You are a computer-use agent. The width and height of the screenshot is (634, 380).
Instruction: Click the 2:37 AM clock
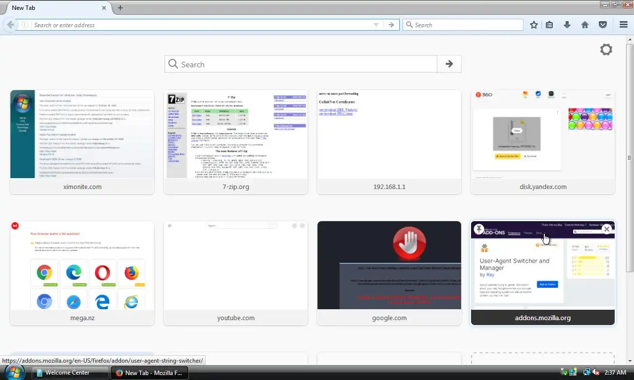coord(615,372)
